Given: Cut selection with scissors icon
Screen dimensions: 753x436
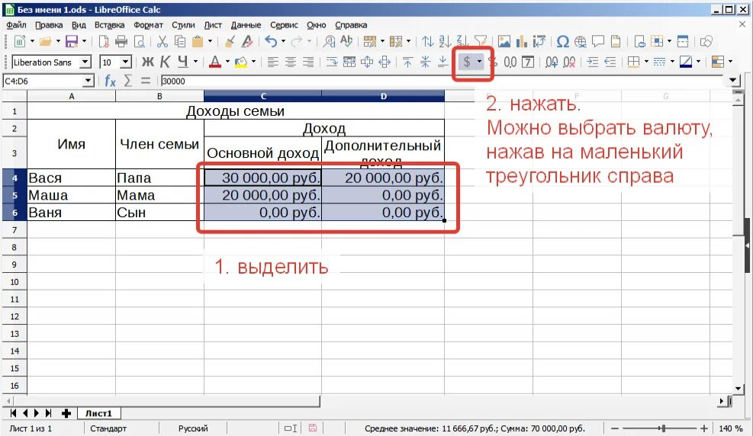Looking at the screenshot, I should point(163,42).
